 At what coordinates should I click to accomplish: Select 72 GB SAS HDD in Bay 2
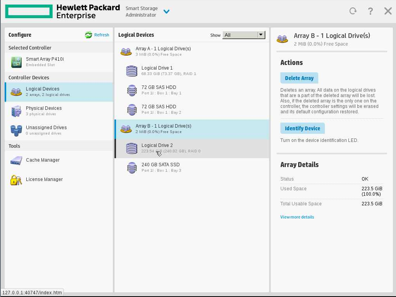(192, 109)
